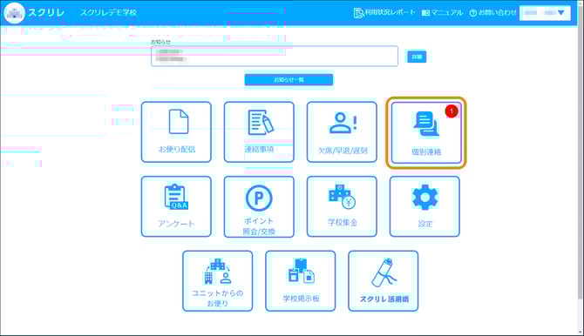Open the 学校掲示板 bulletin board tile

[300, 281]
